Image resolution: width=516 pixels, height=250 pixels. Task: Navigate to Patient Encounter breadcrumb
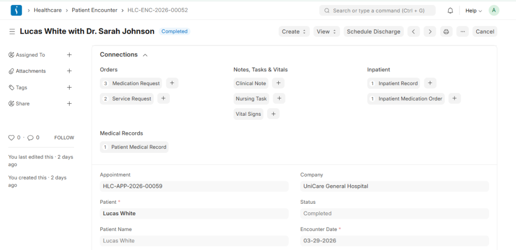click(x=94, y=10)
